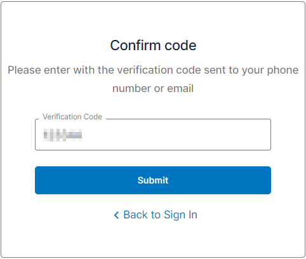
Task: Click the words your phone in the instruction line
Action: point(270,70)
